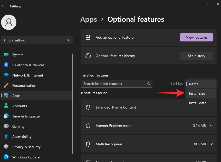The width and height of the screenshot is (221, 162).
Task: Close the Settings window
Action: [x=218, y=4]
